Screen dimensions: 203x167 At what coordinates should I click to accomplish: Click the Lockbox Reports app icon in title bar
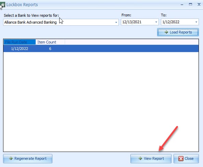(x=2, y=5)
